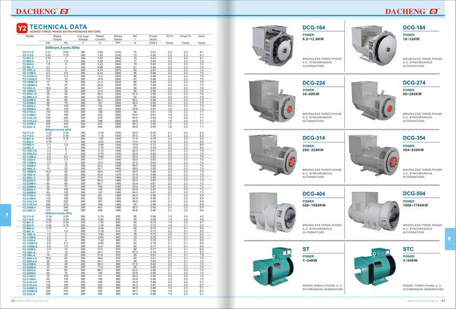Select the power value 3~50KW
The height and width of the screenshot is (309, 456).
coord(410,261)
